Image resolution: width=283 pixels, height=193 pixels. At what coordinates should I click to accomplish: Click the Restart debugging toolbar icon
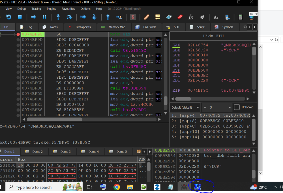coord(9,17)
